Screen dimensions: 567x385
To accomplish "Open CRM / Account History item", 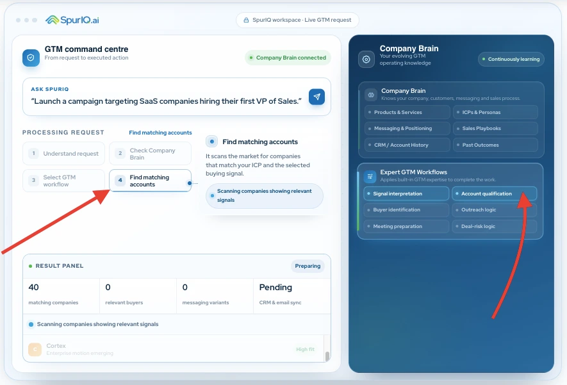I will (407, 145).
